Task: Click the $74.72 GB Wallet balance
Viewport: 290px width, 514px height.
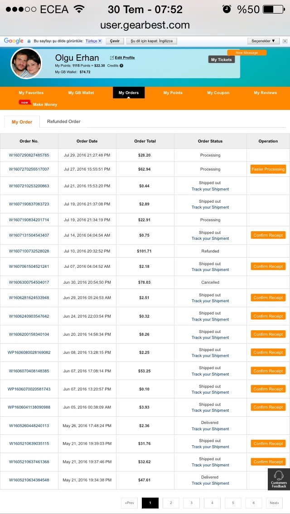Action: pos(85,72)
